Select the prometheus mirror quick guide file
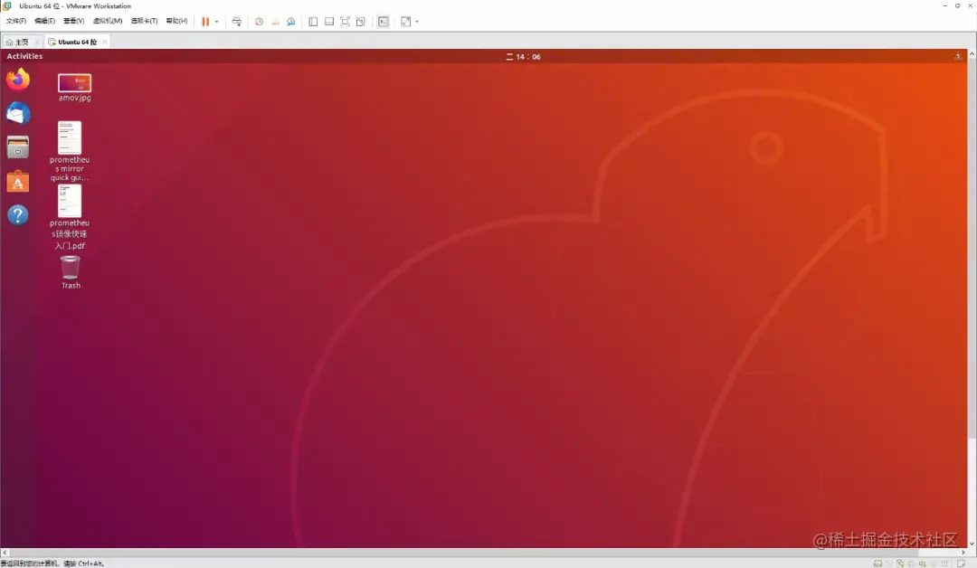 click(x=70, y=151)
